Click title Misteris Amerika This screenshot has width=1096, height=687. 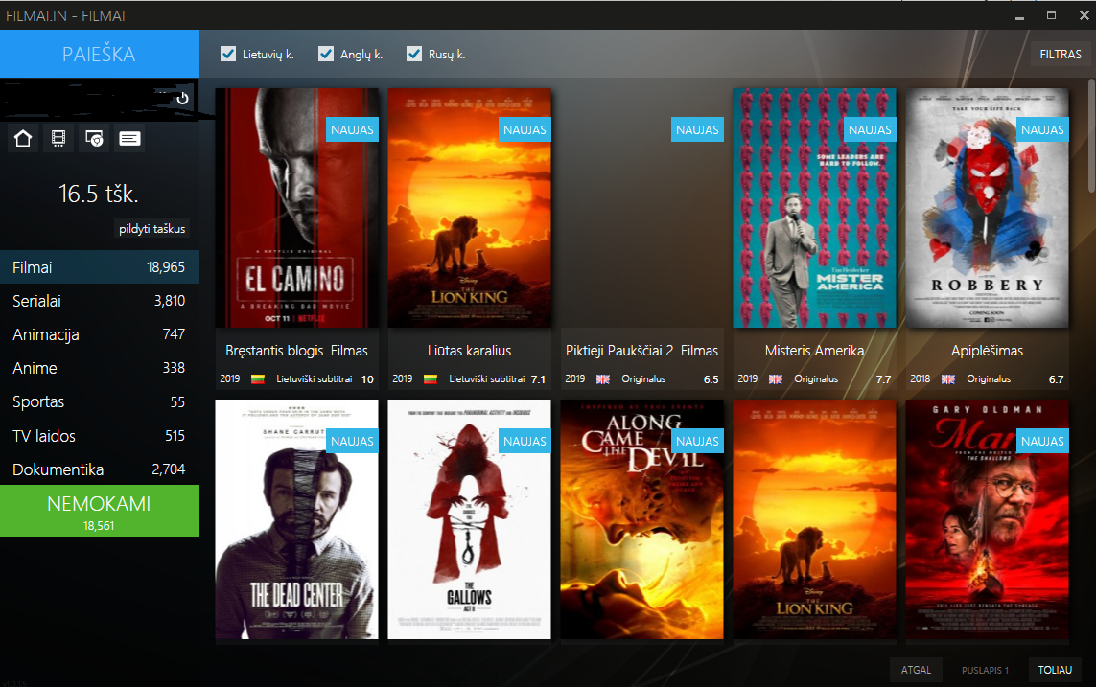point(814,351)
